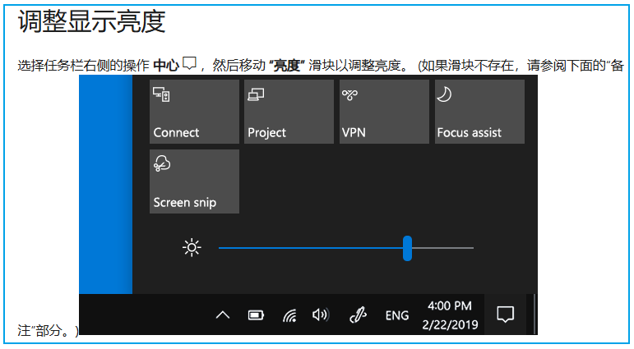Click the gray unfilled end of brightness track

[x=444, y=248]
